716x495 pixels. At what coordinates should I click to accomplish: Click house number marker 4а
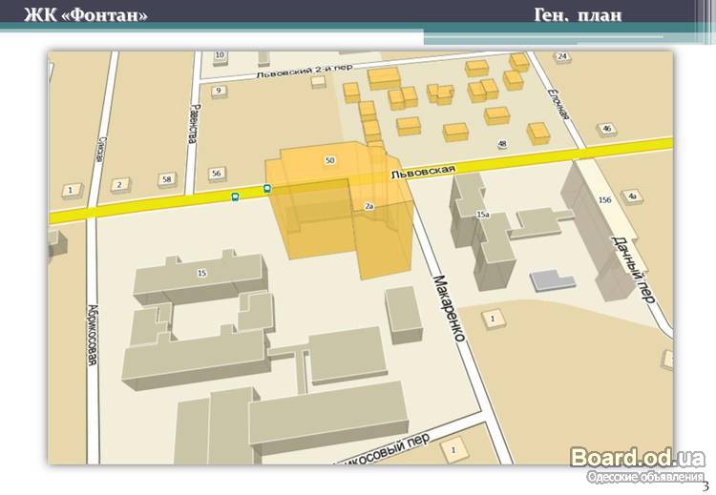click(631, 196)
